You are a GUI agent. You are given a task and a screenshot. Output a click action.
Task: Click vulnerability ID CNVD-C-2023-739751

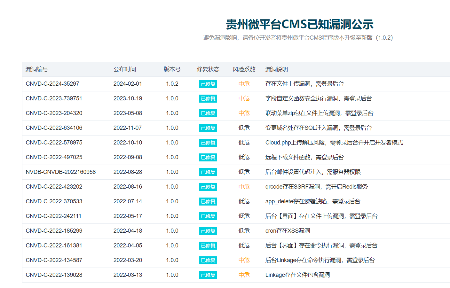click(x=54, y=98)
